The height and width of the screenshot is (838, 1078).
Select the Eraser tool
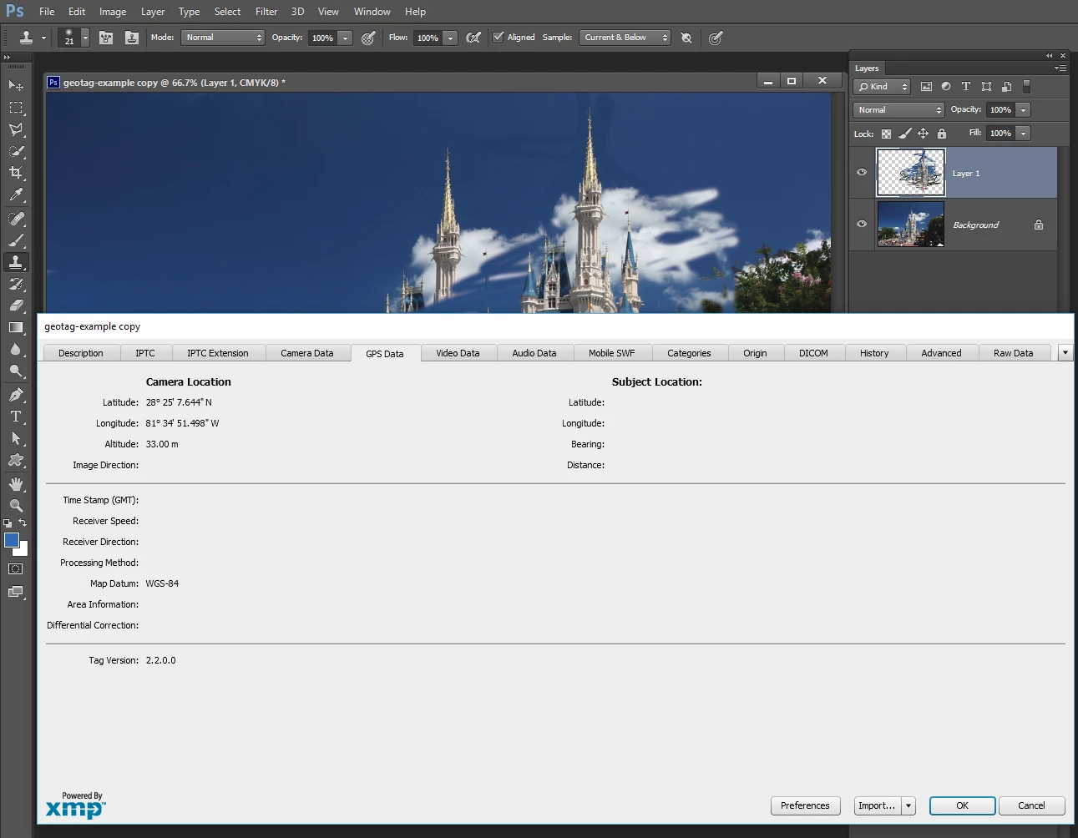(x=16, y=305)
